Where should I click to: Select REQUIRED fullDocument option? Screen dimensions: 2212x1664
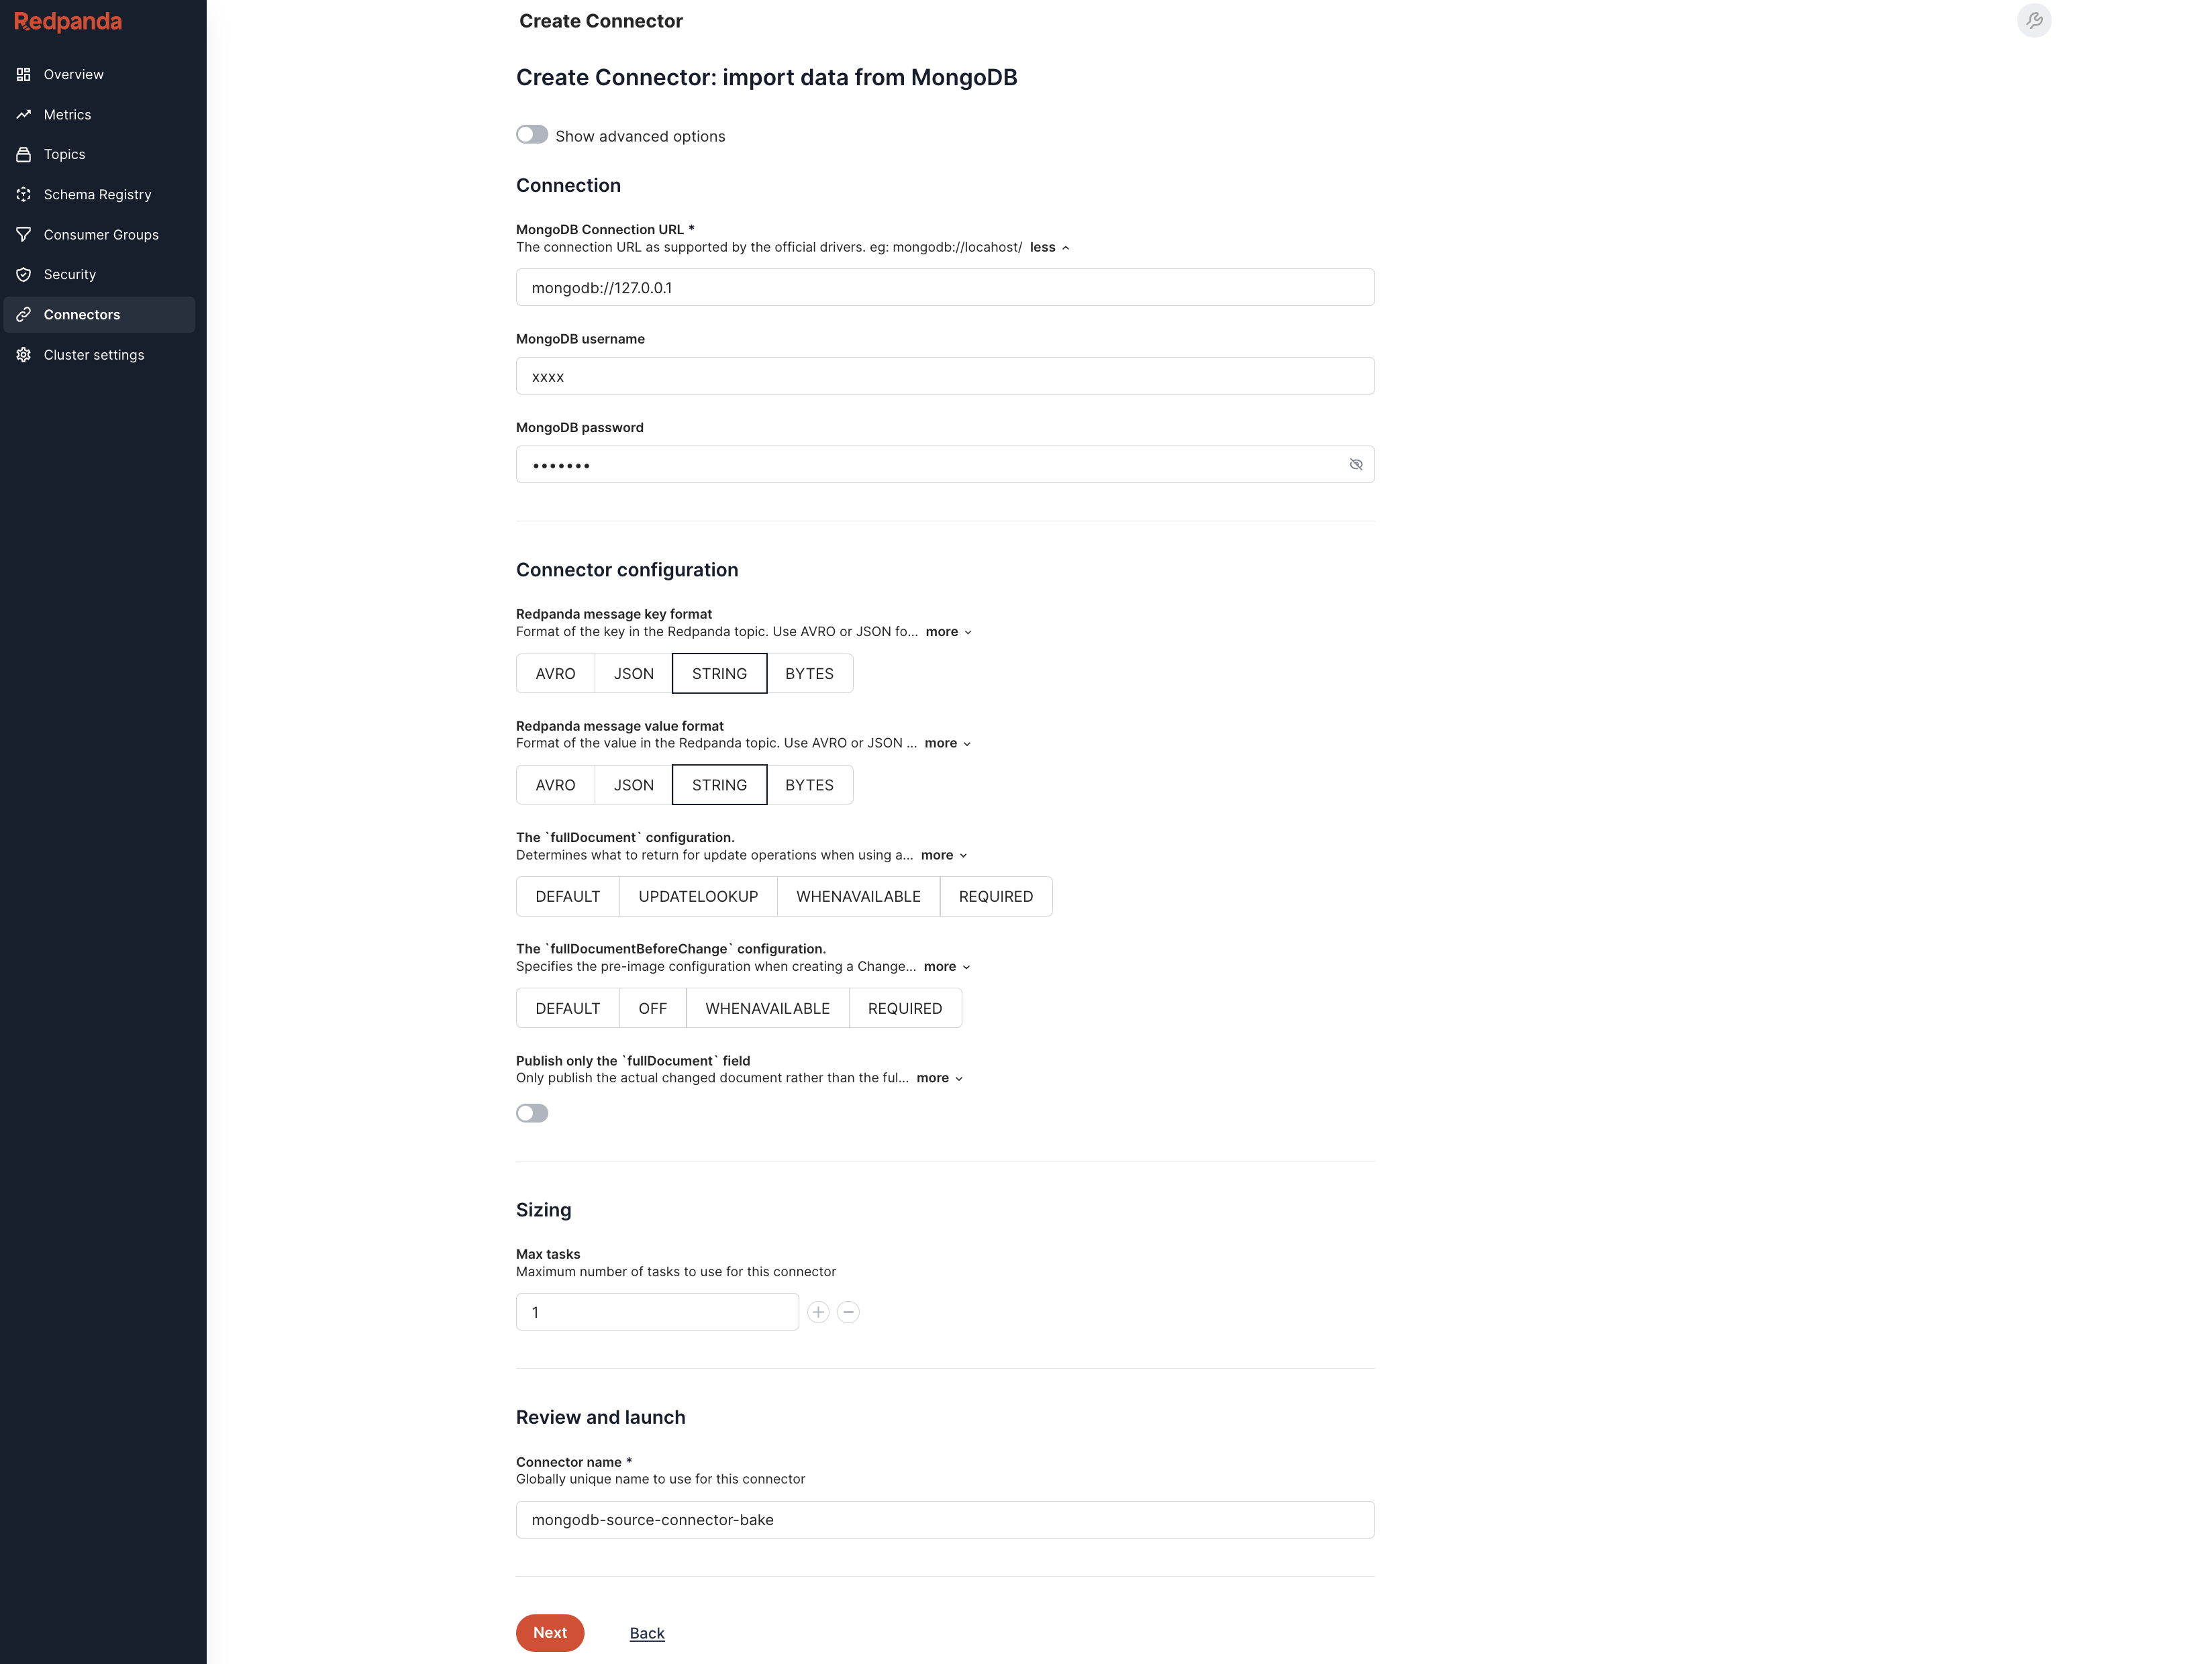pyautogui.click(x=995, y=895)
